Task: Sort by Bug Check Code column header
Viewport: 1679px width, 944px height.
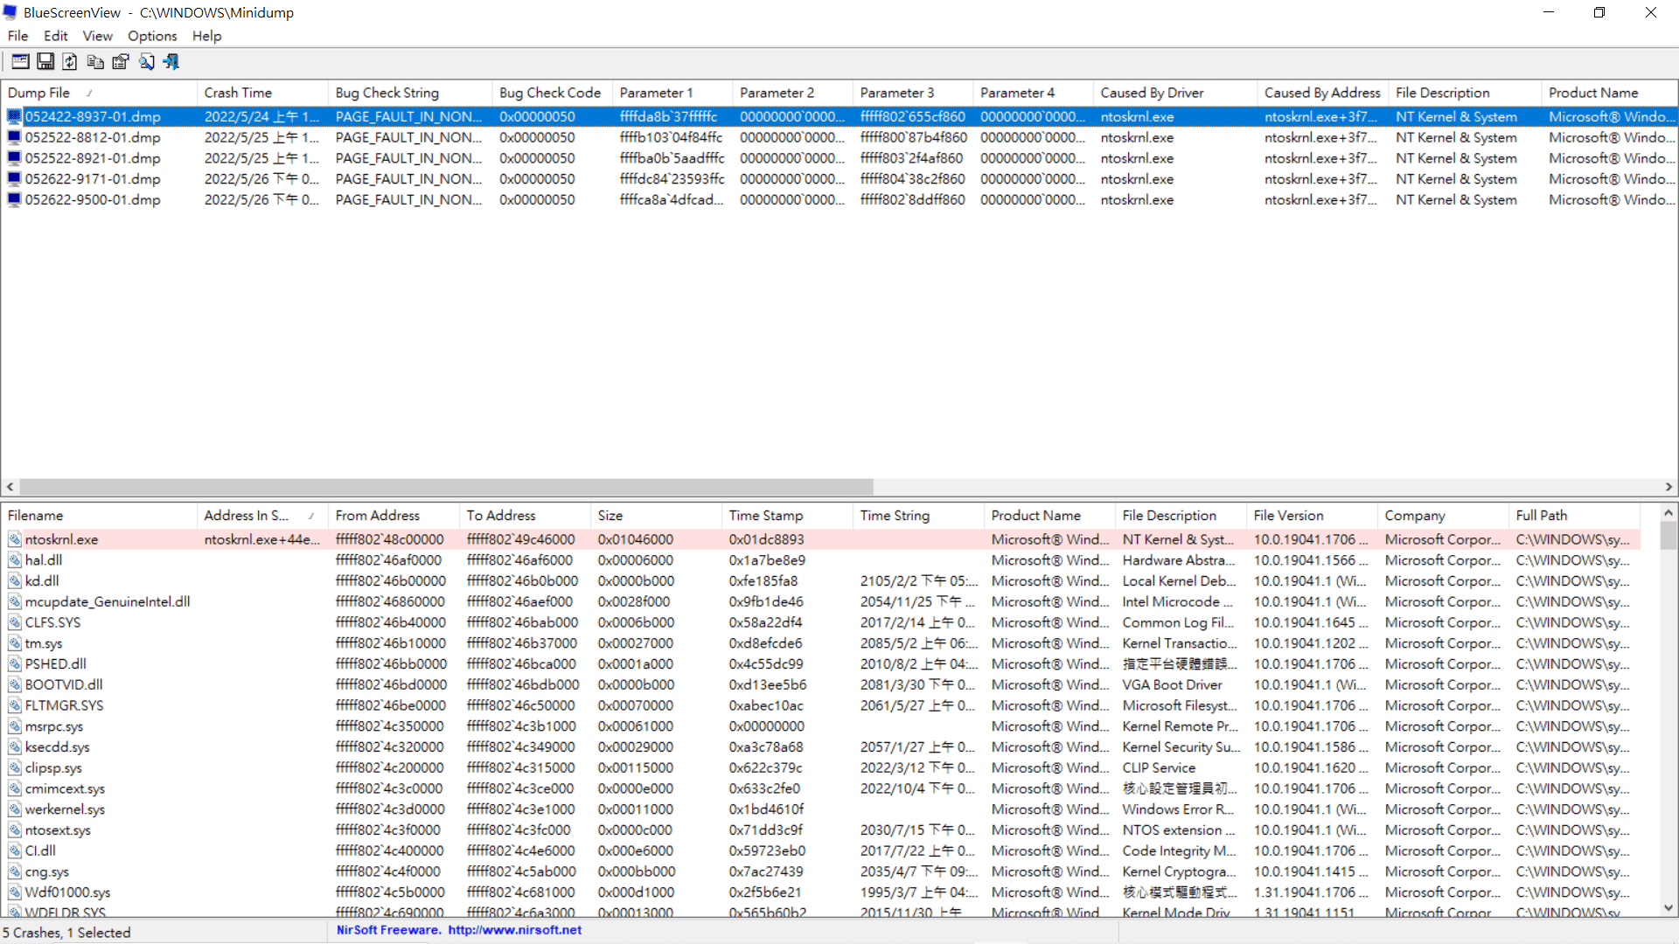Action: [551, 93]
